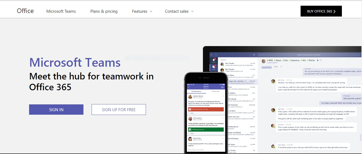
Task: Expand the Contact sales chevron
Action: [192, 11]
